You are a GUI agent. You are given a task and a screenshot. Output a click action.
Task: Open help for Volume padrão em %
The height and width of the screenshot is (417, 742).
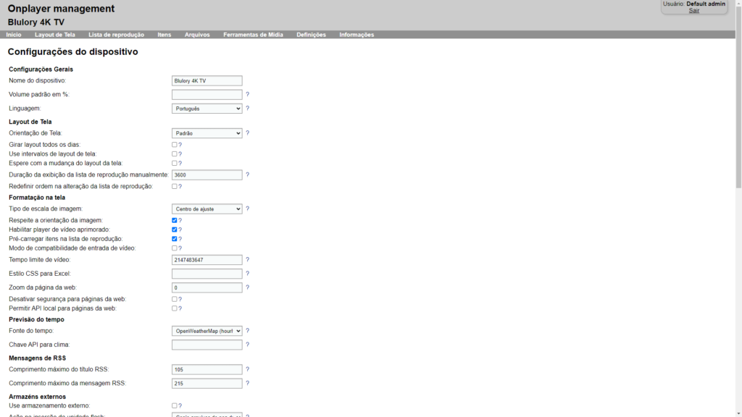point(248,95)
